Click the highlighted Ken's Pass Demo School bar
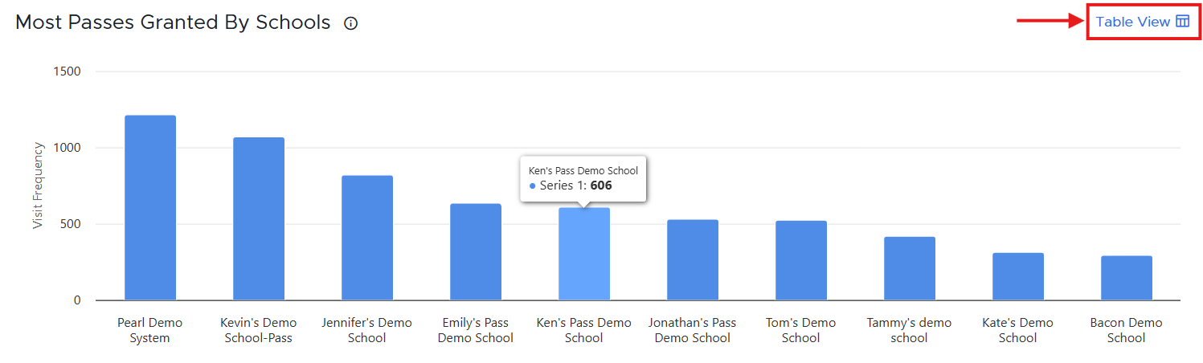 tap(584, 254)
